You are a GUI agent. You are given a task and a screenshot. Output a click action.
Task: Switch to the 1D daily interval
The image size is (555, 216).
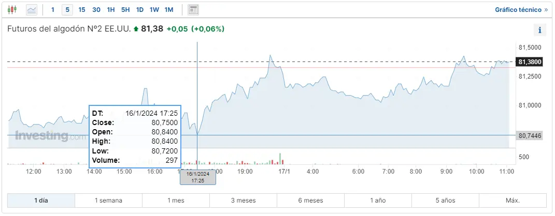tap(140, 10)
